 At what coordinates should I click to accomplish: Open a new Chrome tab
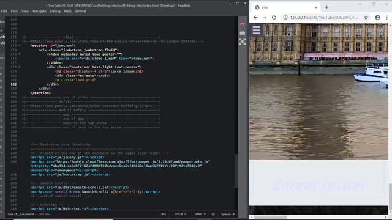(326, 7)
